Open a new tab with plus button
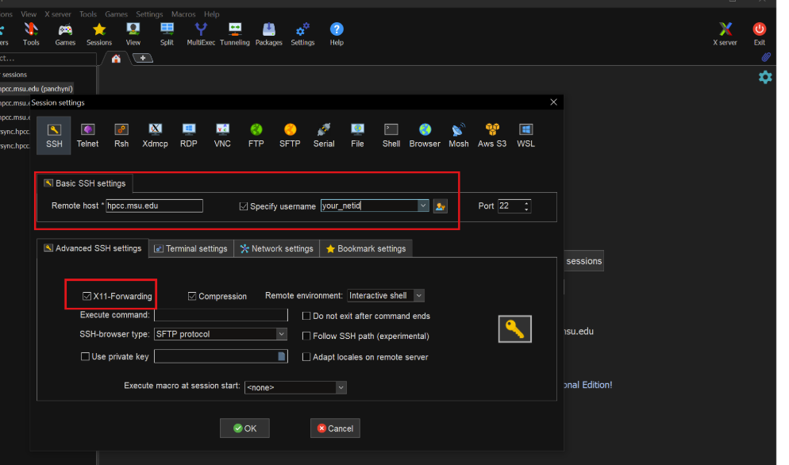The height and width of the screenshot is (465, 789). (143, 59)
